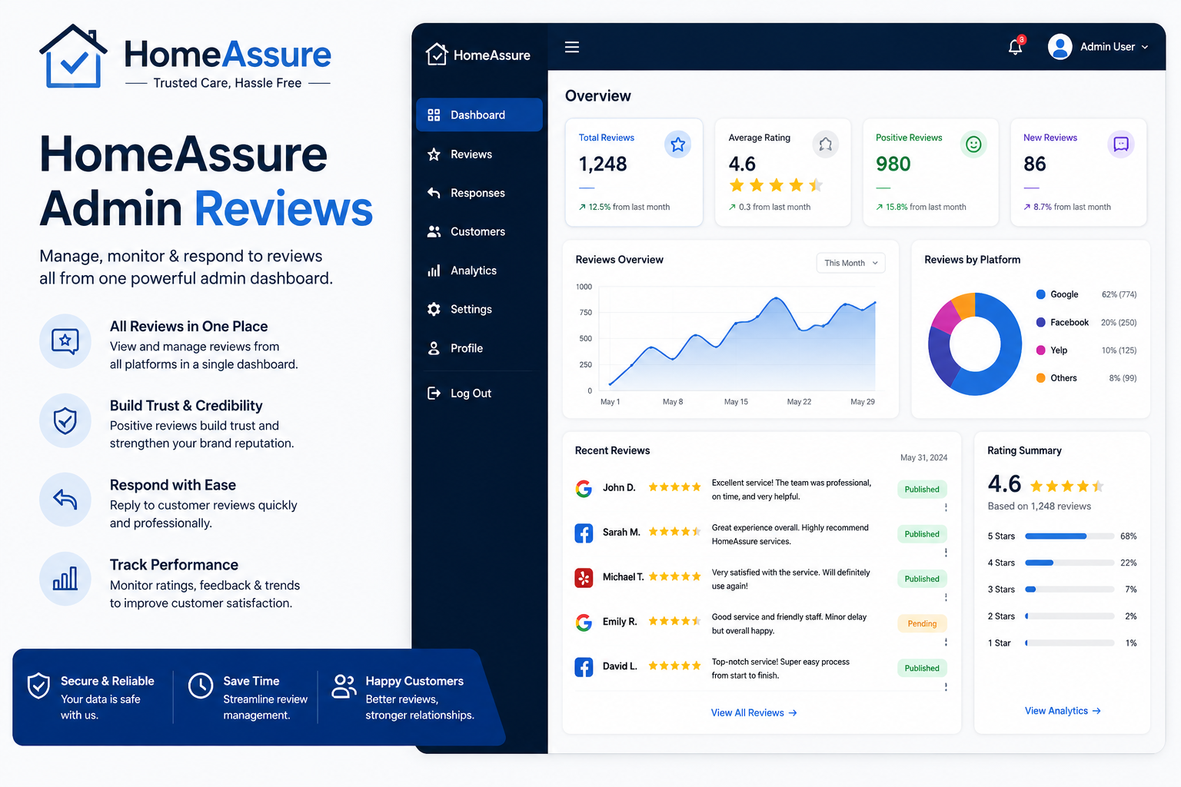
Task: Click the Others legend color dot
Action: (1041, 378)
